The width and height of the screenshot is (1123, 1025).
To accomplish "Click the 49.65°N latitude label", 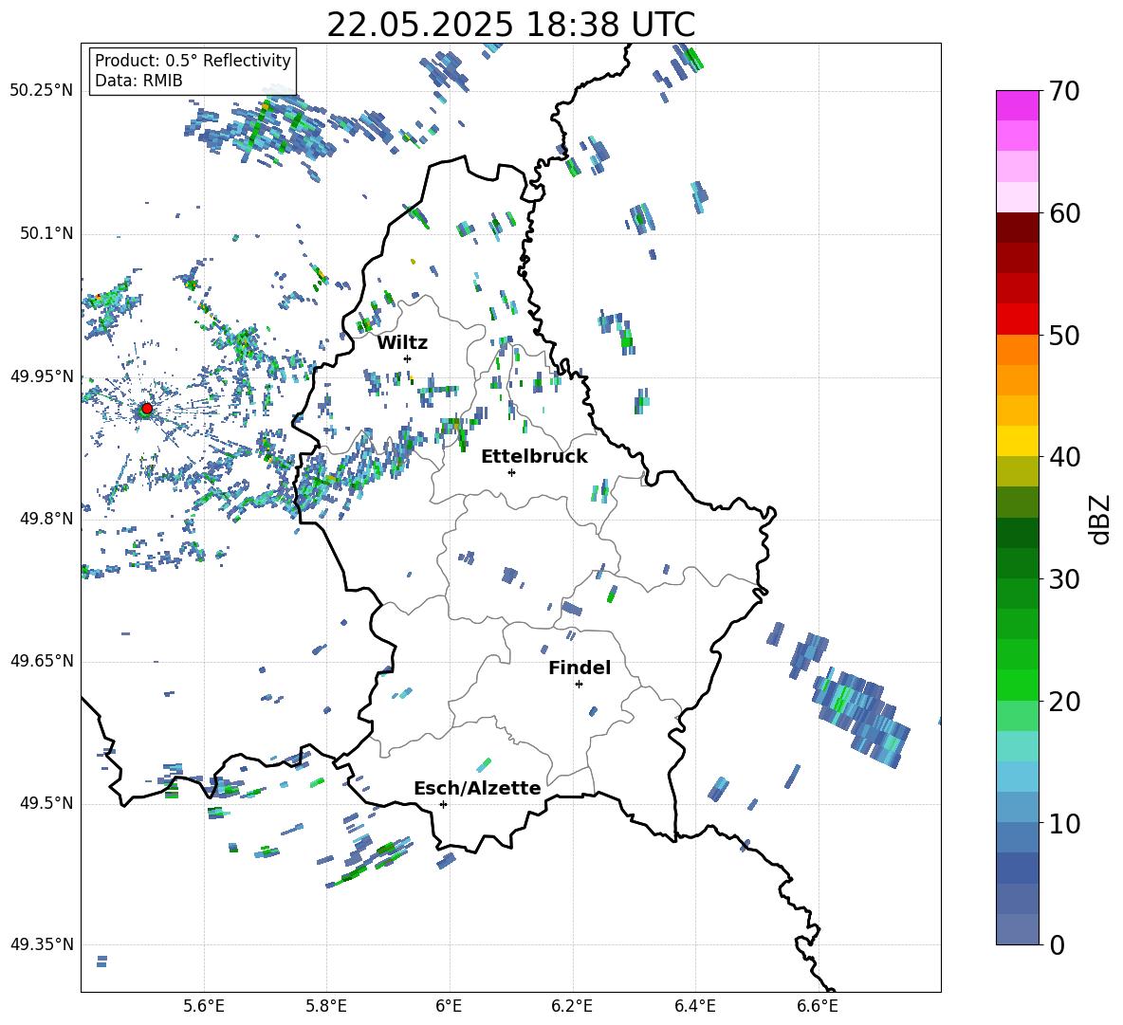I will coord(42,661).
